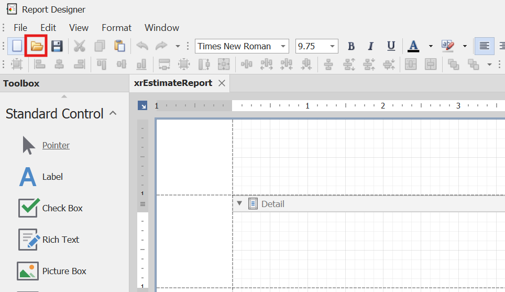The height and width of the screenshot is (292, 505).
Task: Select the Label control
Action: point(40,177)
